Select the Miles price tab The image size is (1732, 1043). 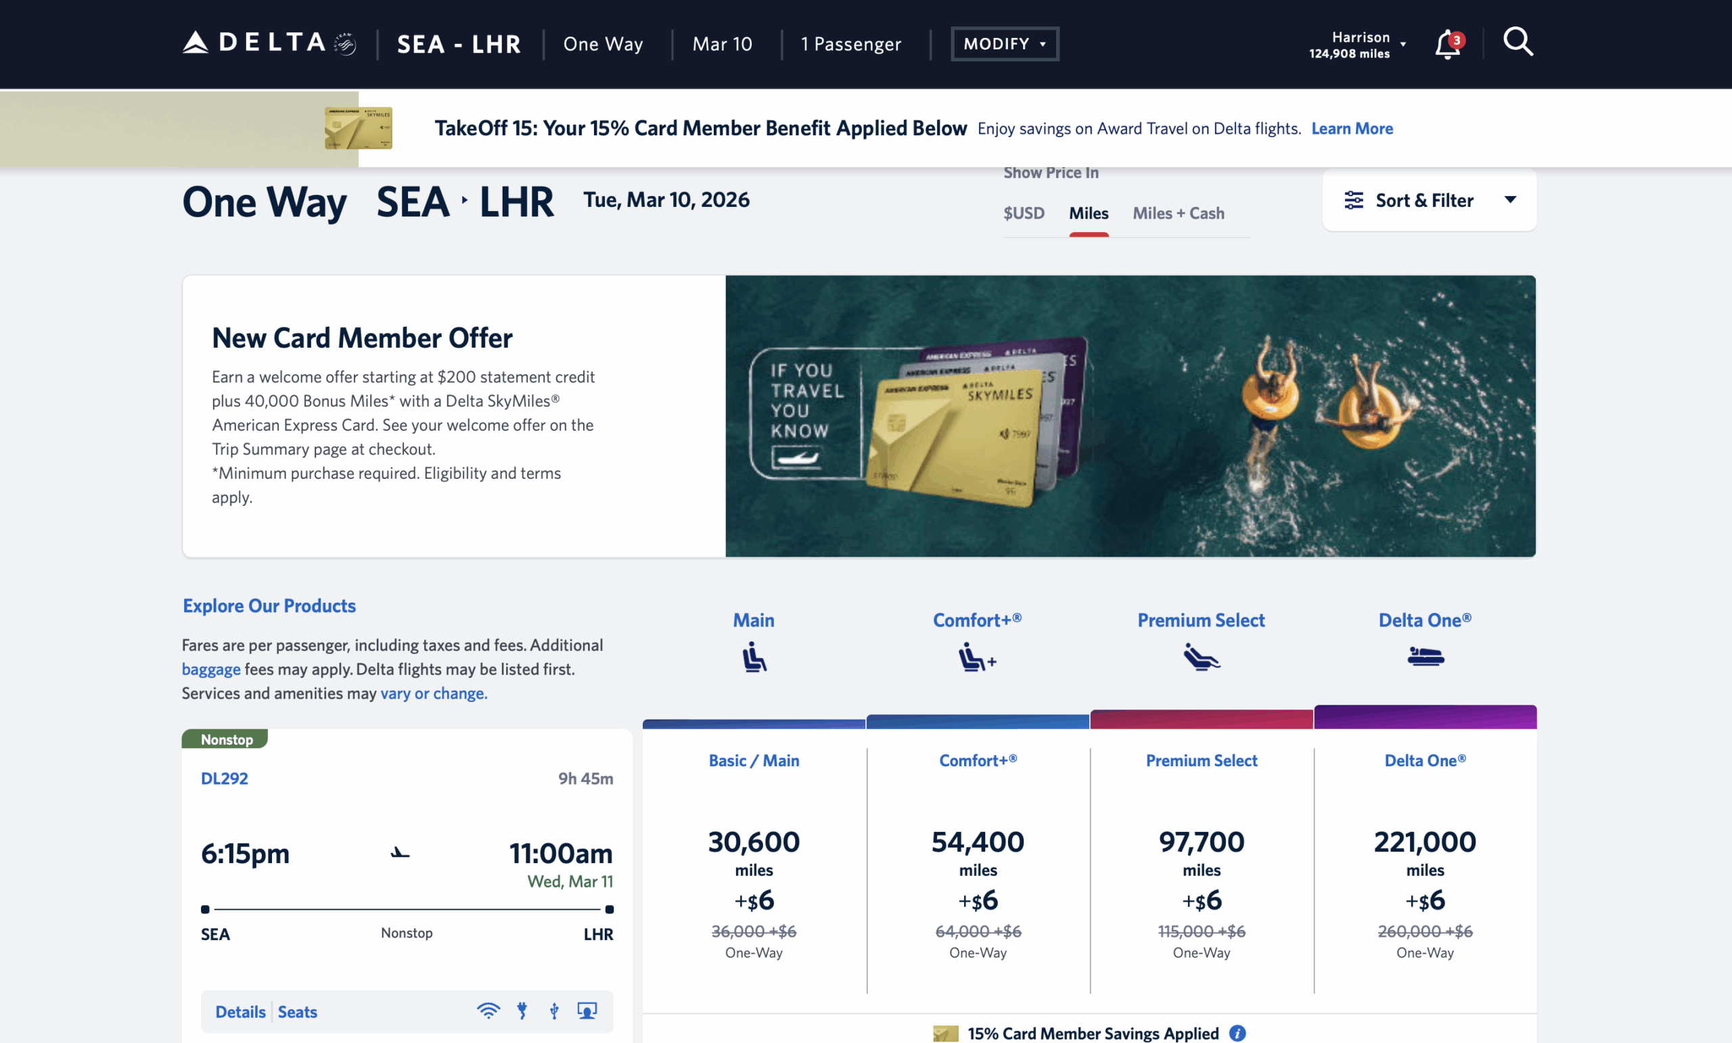(1089, 213)
